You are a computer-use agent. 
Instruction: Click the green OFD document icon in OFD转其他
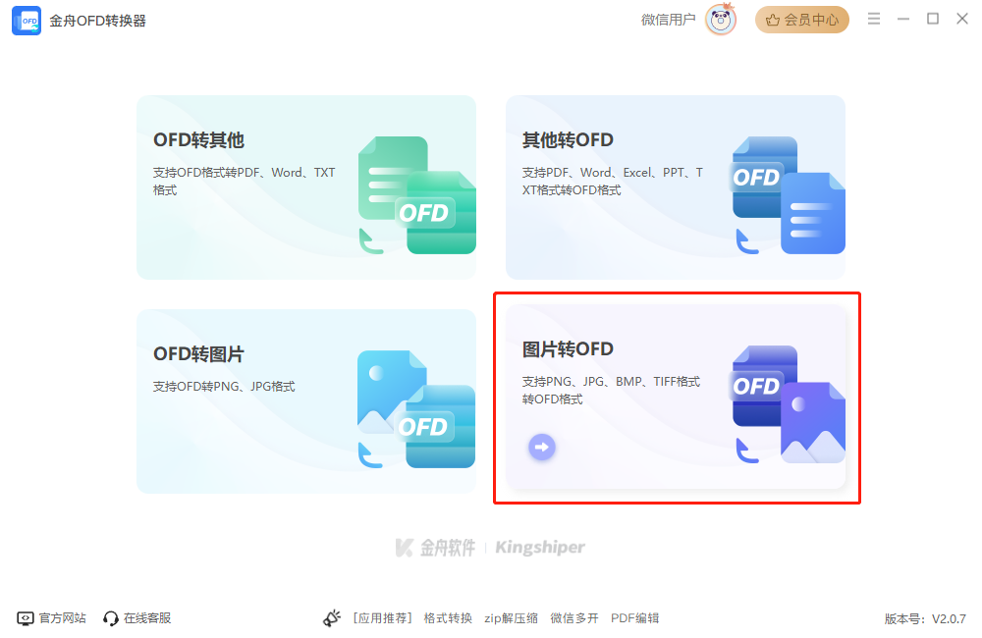point(417,195)
